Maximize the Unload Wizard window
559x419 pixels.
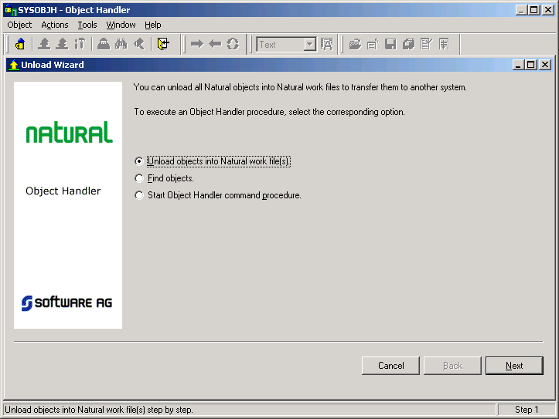pos(531,65)
